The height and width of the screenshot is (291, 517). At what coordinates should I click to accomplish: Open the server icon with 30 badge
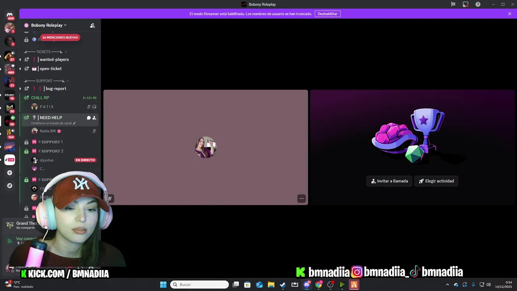(x=10, y=108)
